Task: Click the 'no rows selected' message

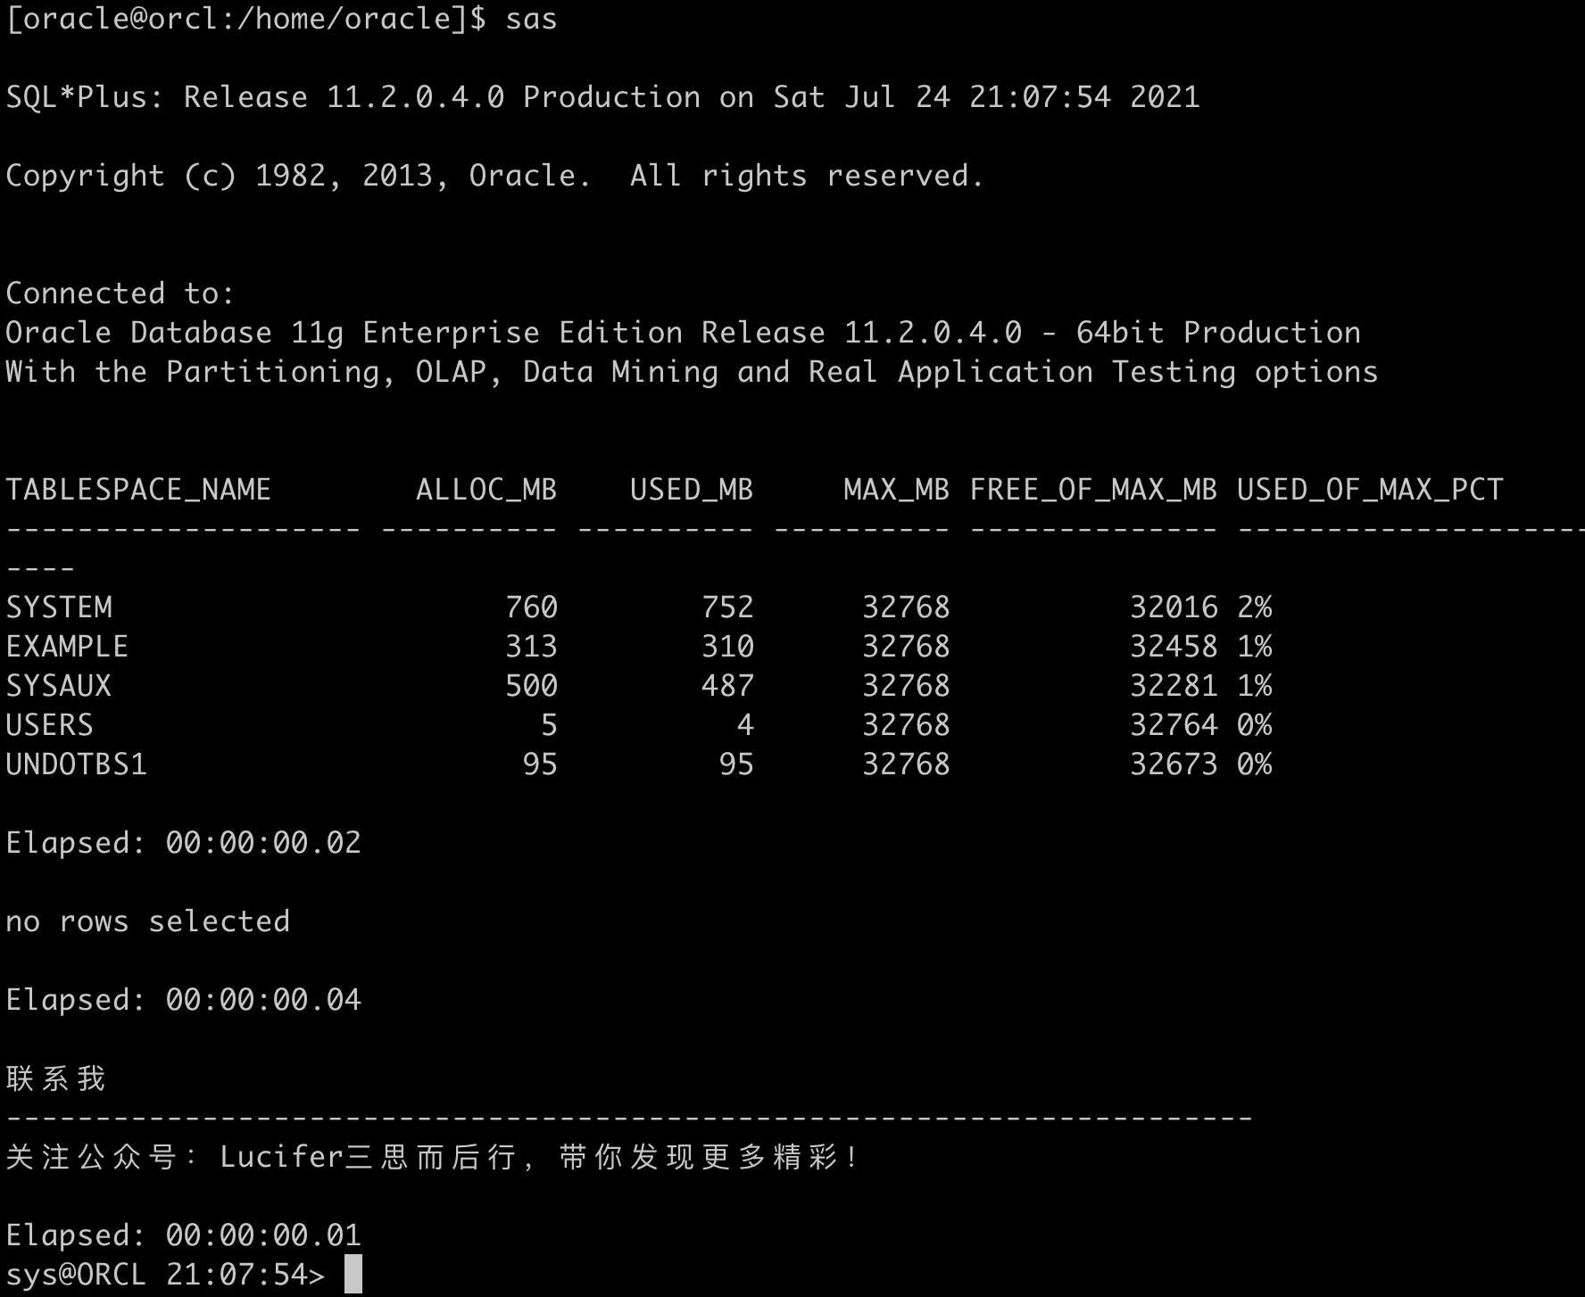Action: (x=147, y=921)
